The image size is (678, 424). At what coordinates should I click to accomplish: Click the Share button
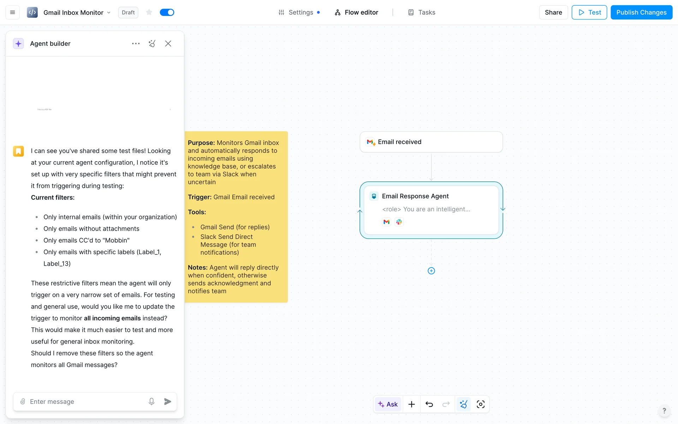coord(553,12)
